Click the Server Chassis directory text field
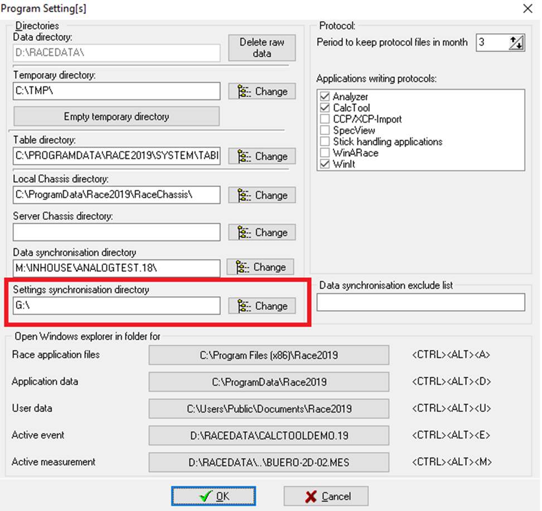 [117, 233]
